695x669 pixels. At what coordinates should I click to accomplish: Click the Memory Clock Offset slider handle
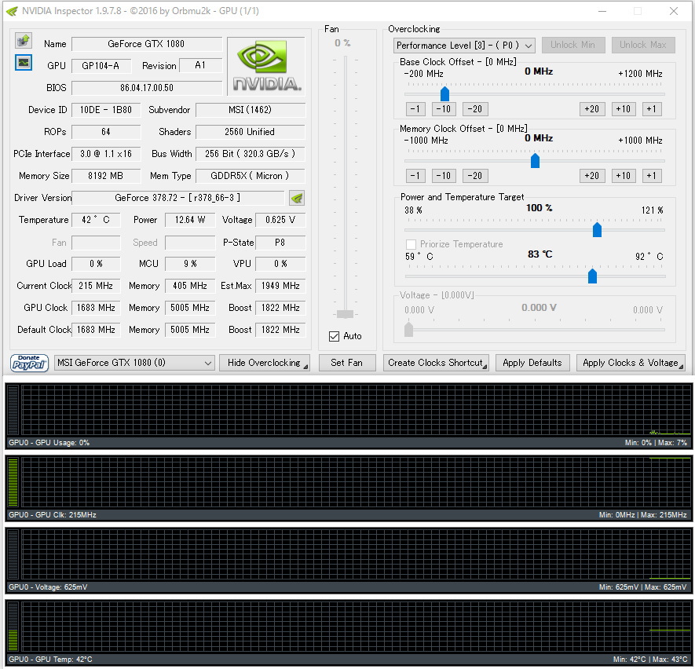(535, 161)
